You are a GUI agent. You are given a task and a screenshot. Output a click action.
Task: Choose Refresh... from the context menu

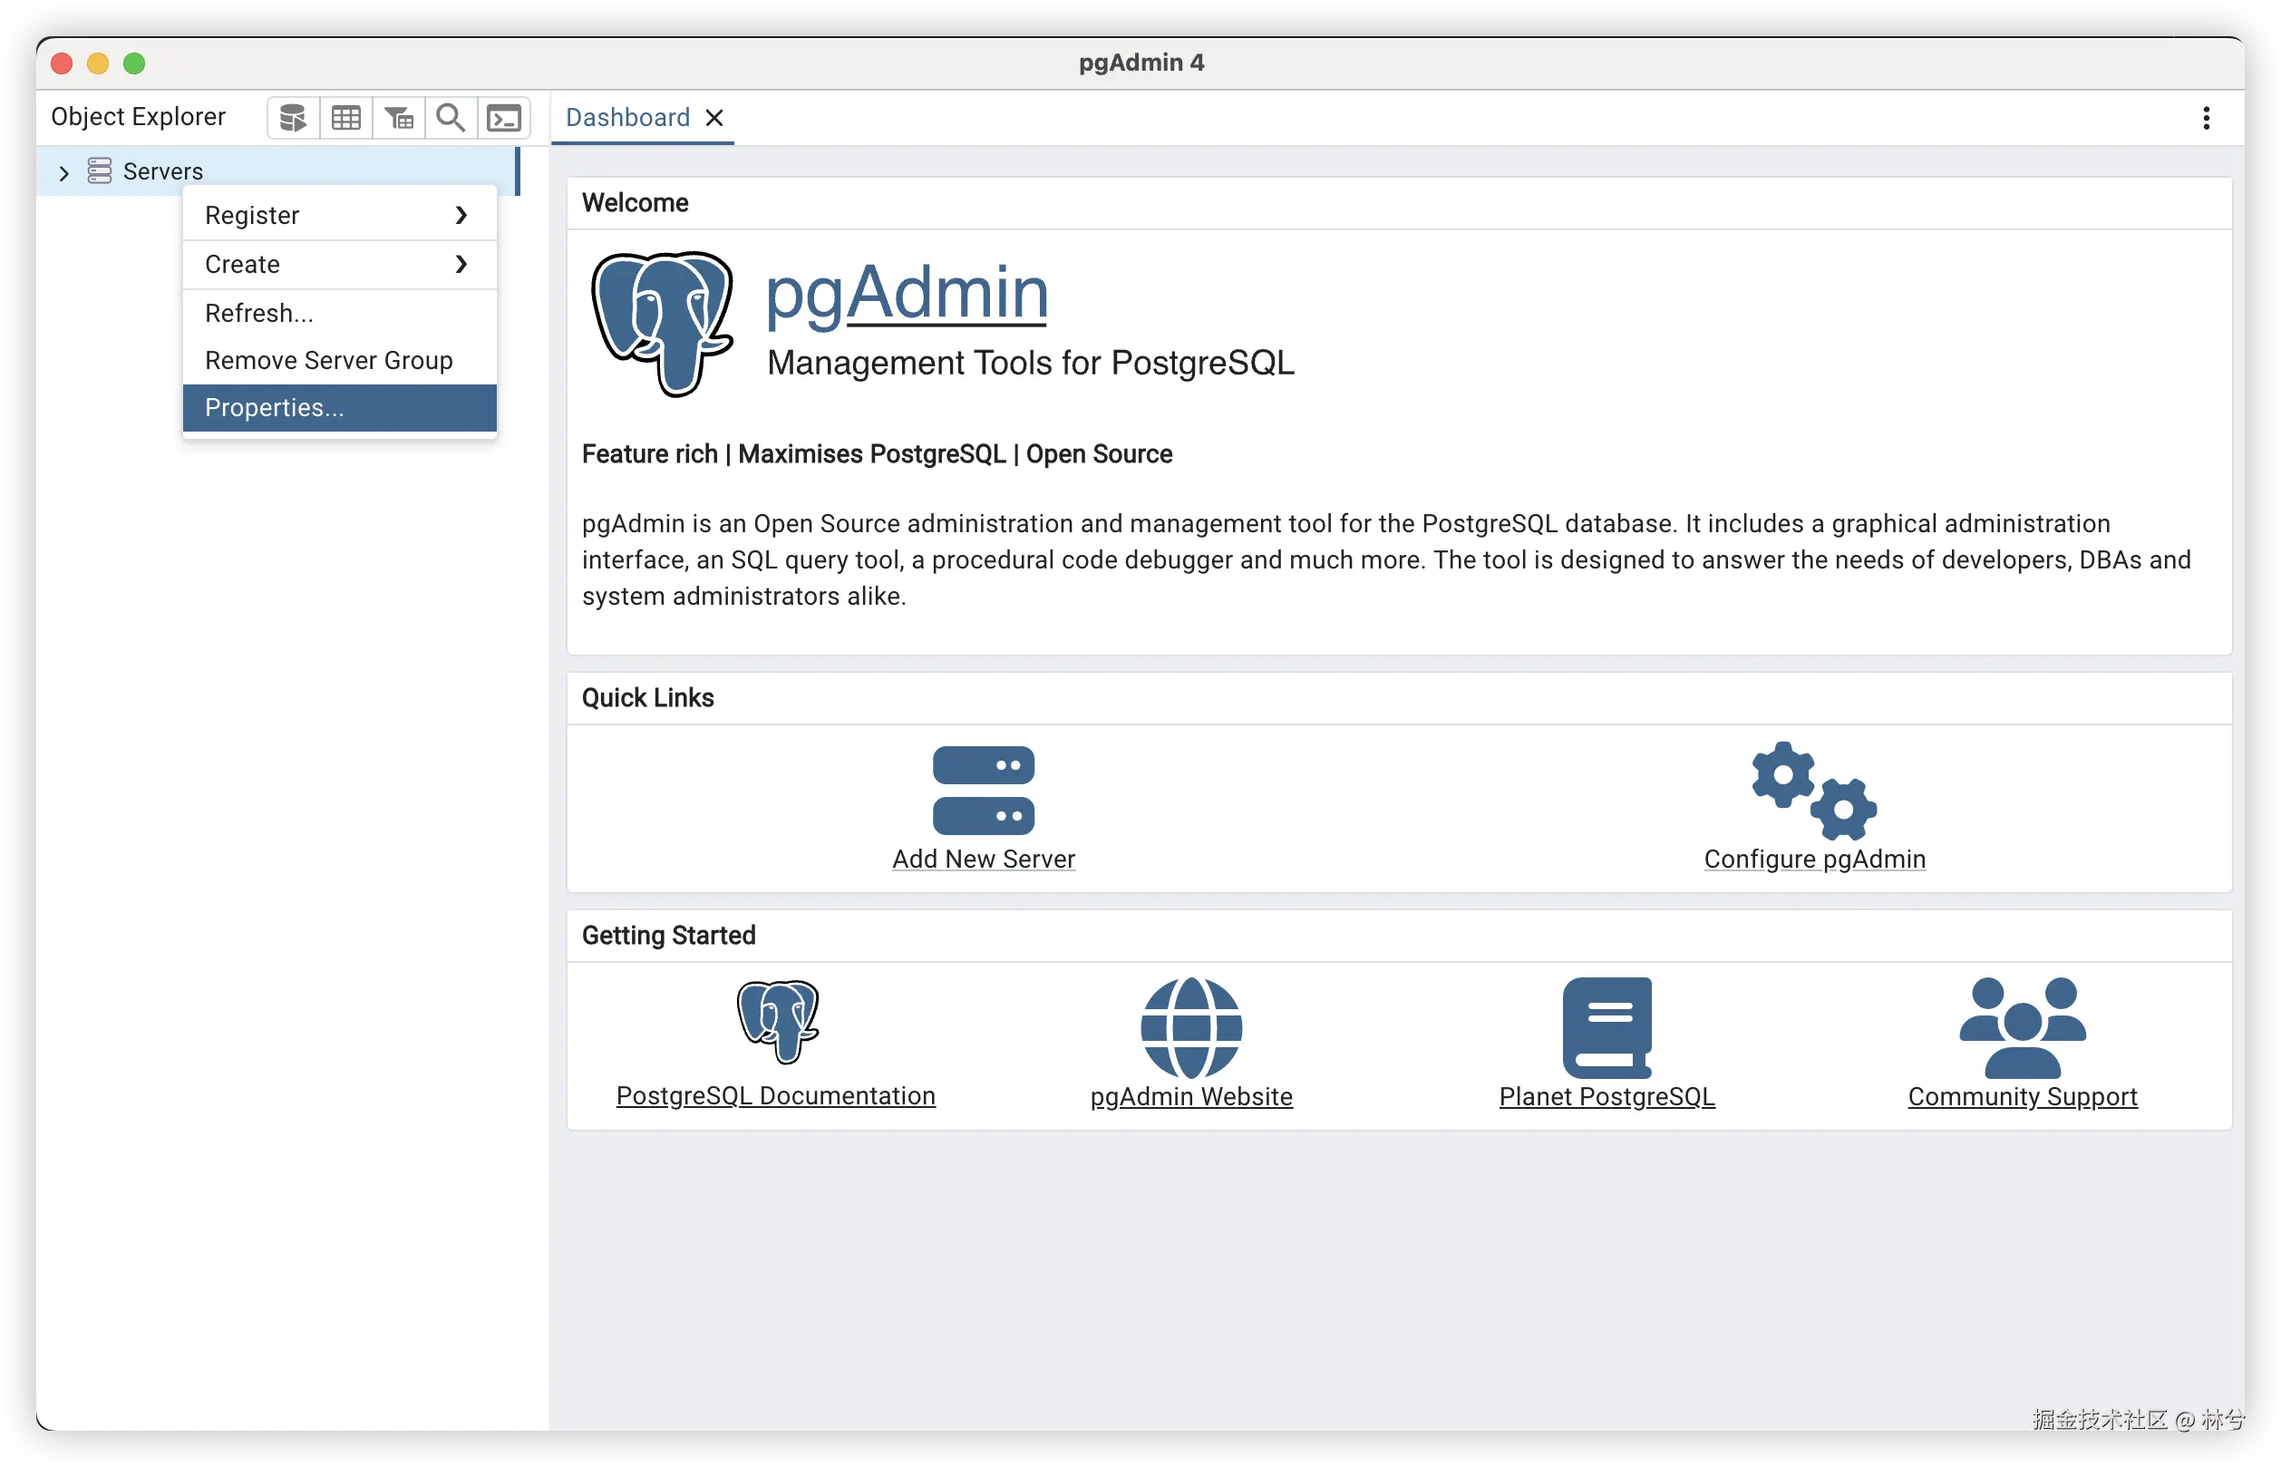tap(259, 314)
